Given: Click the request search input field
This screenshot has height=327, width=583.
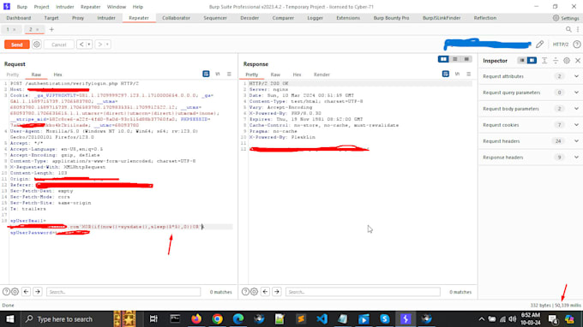Looking at the screenshot, I should pyautogui.click(x=123, y=292).
